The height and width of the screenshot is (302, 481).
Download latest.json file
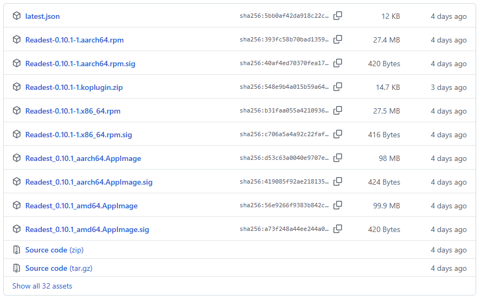43,16
